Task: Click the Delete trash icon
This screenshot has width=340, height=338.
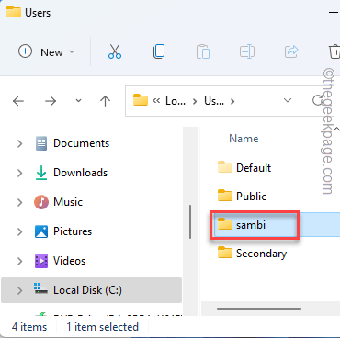Action: click(334, 51)
